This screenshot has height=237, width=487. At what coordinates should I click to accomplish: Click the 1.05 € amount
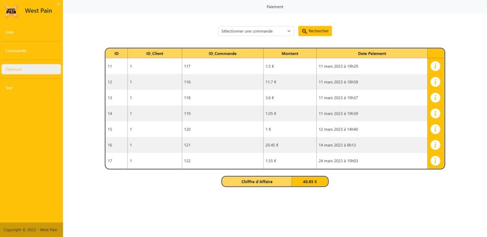point(271,113)
